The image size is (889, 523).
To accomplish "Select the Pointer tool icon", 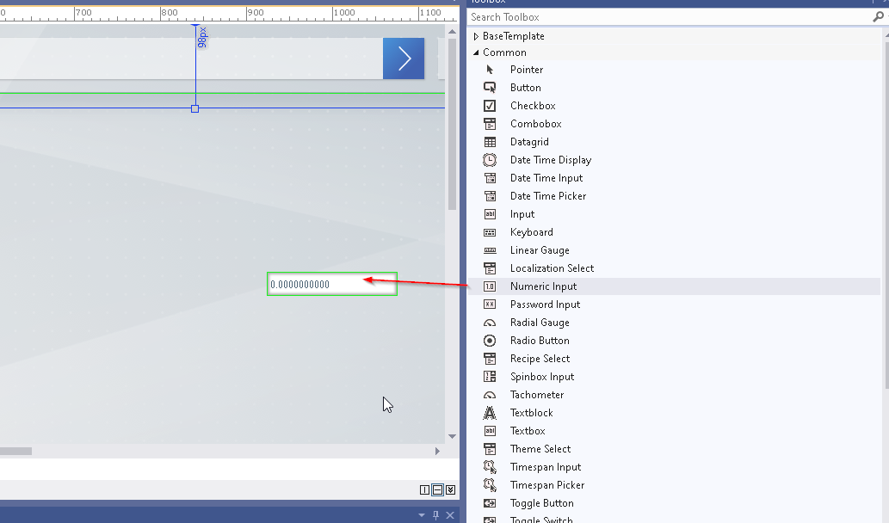I will [x=490, y=70].
